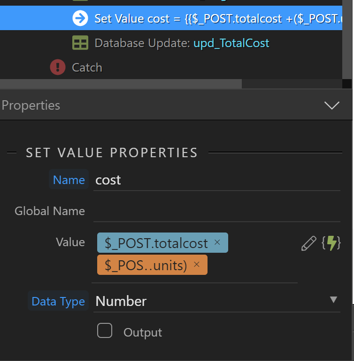
Task: Select the Set Value cost expression text
Action: 216,18
